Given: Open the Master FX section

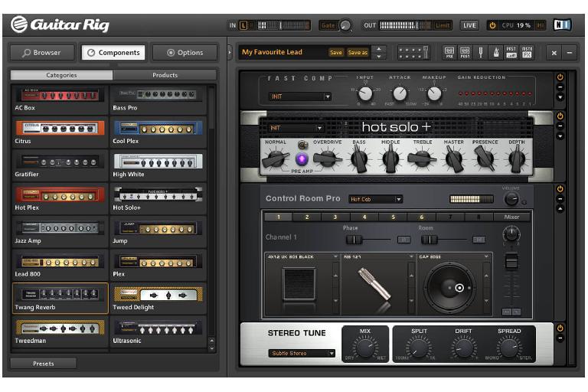Looking at the screenshot, I should pos(527,52).
